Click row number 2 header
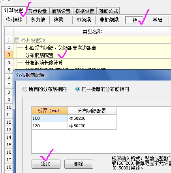The height and width of the screenshot is (173, 171). click(9, 47)
